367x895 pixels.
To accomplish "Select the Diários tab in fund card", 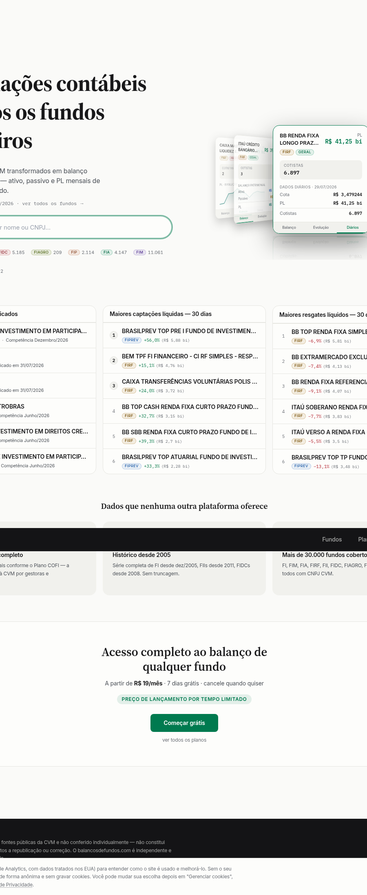I will pos(353,228).
